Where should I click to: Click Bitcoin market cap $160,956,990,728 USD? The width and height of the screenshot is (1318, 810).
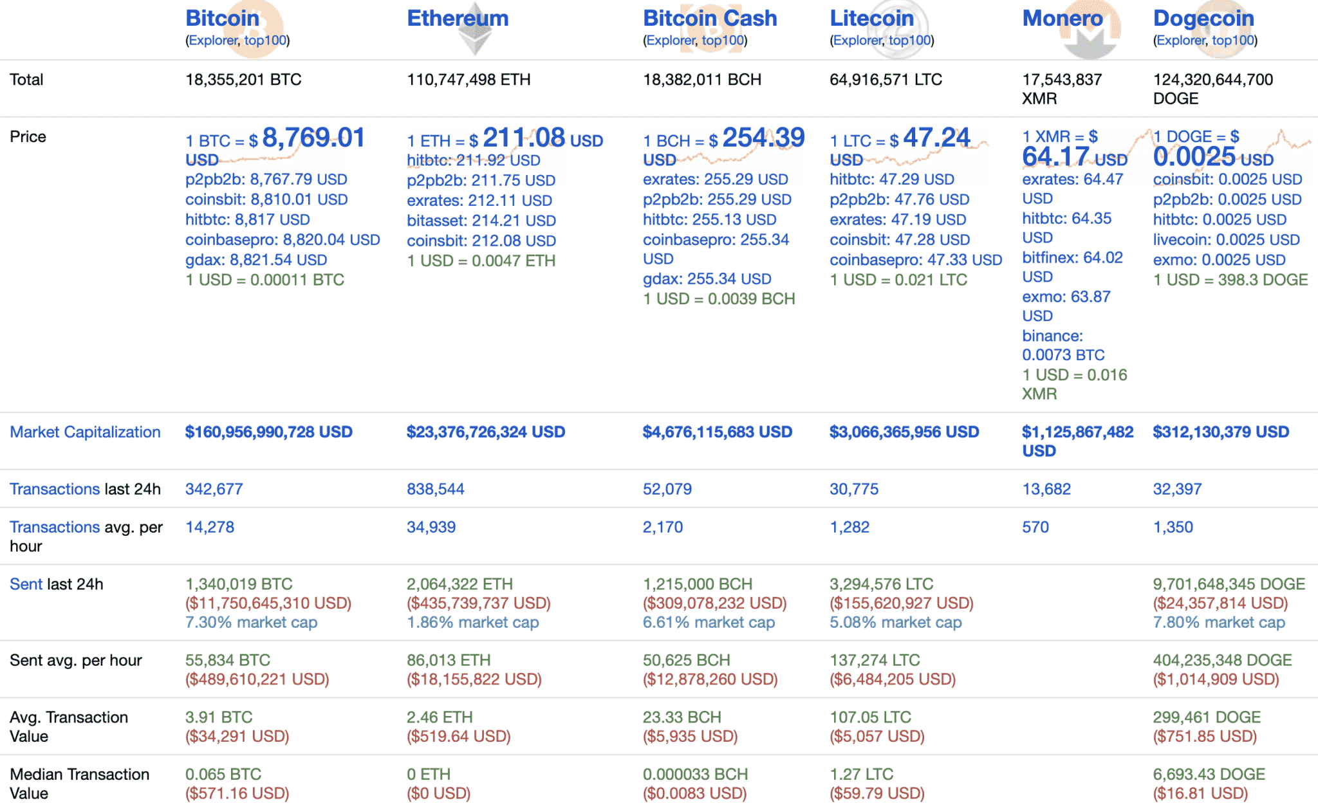(x=268, y=432)
